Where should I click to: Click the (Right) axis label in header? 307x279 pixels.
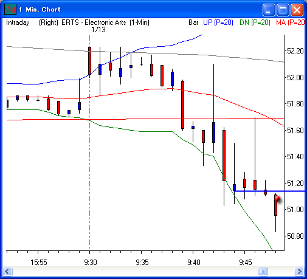49,22
